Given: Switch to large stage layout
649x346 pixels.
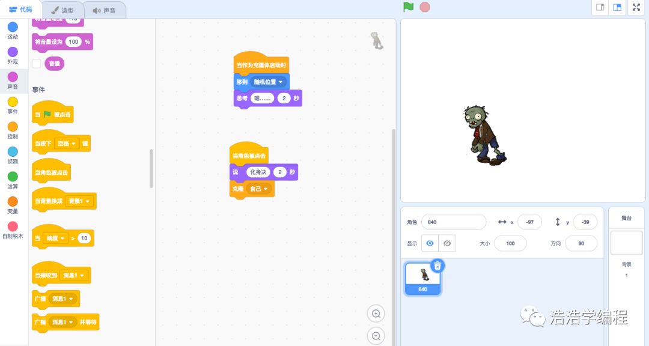Looking at the screenshot, I should [x=617, y=7].
